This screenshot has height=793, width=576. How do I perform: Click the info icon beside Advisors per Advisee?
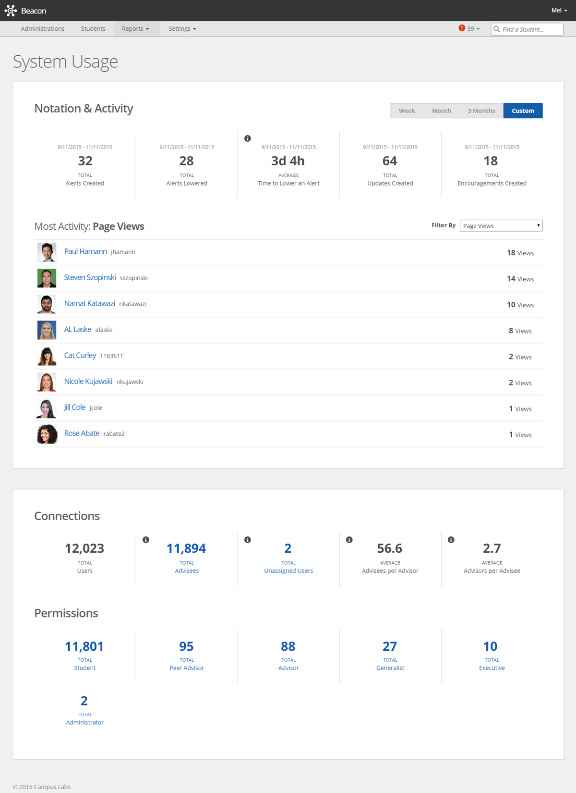pos(451,540)
